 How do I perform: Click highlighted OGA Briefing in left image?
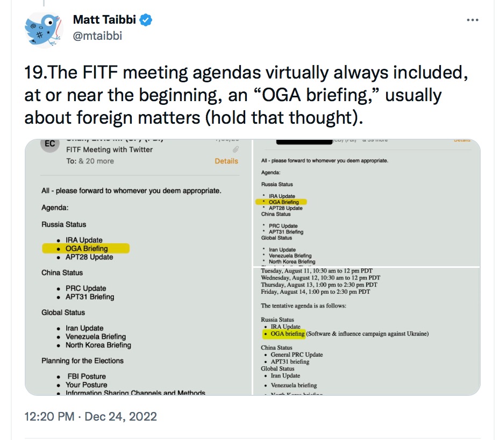point(86,249)
